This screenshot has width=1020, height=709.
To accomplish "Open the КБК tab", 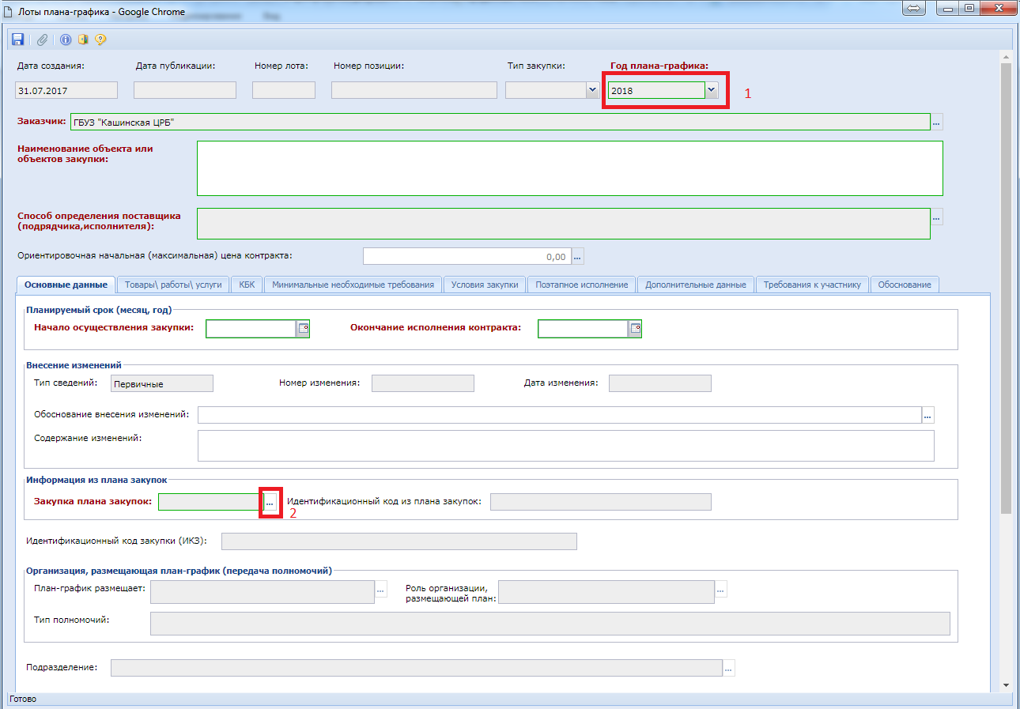I will click(x=247, y=285).
